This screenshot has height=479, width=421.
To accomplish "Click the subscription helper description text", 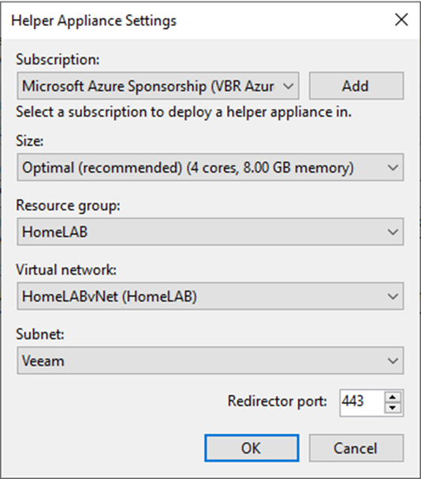I will point(184,112).
